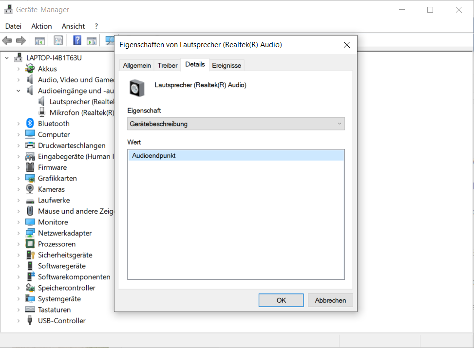The height and width of the screenshot is (348, 474).
Task: Expand the USB-Controller category
Action: pos(19,321)
